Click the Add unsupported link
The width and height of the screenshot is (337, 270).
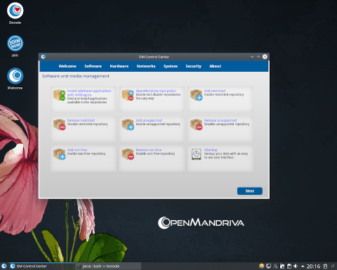pyautogui.click(x=149, y=120)
